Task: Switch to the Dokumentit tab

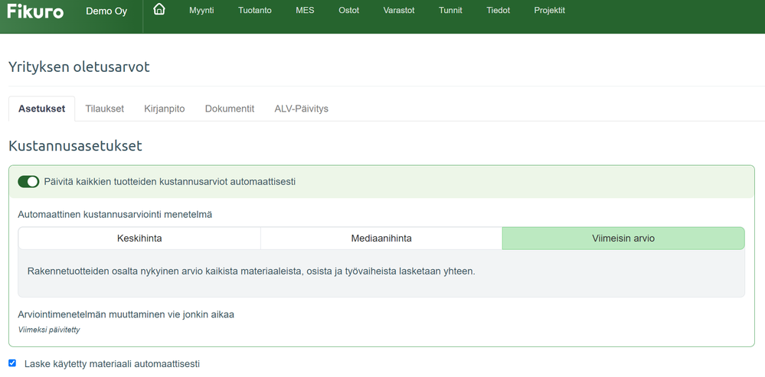Action: click(x=229, y=109)
